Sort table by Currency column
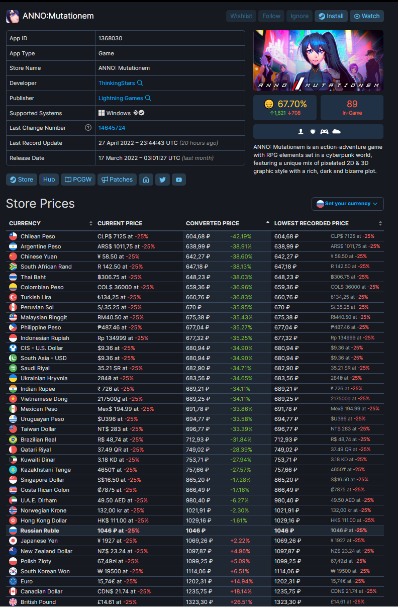Screen dimensions: 398x612 pyautogui.click(x=50, y=223)
